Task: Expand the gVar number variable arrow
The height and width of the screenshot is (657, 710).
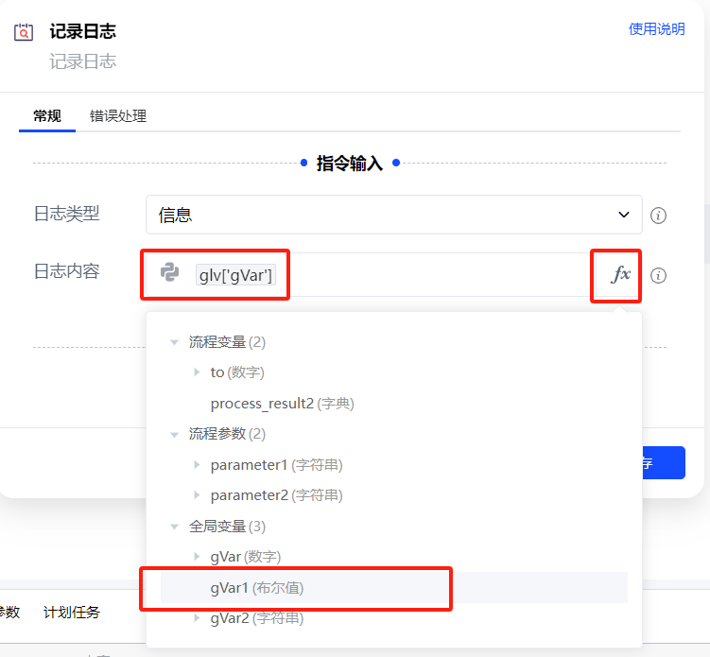Action: [x=197, y=557]
